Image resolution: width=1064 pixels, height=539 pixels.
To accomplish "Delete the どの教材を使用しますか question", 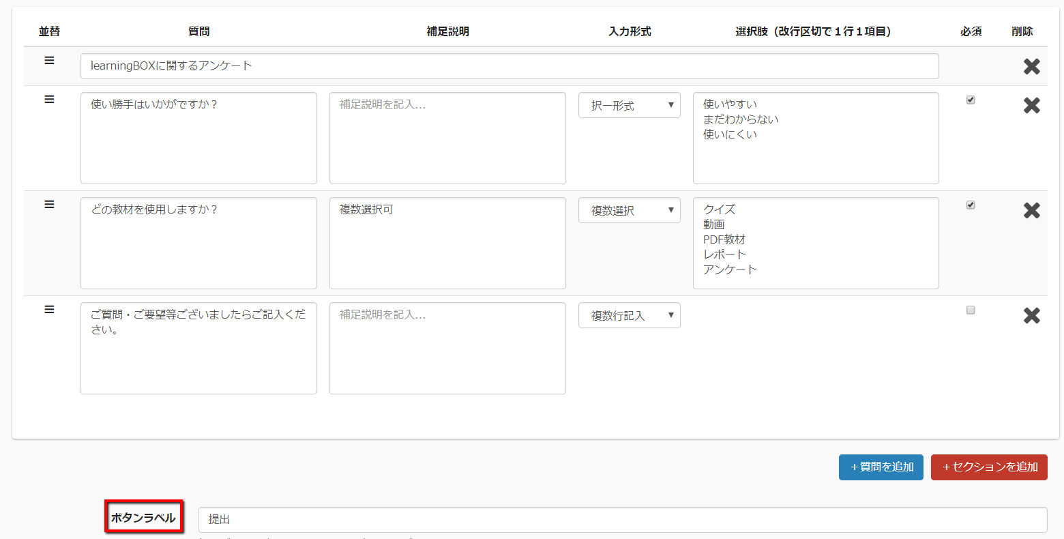I will 1031,210.
